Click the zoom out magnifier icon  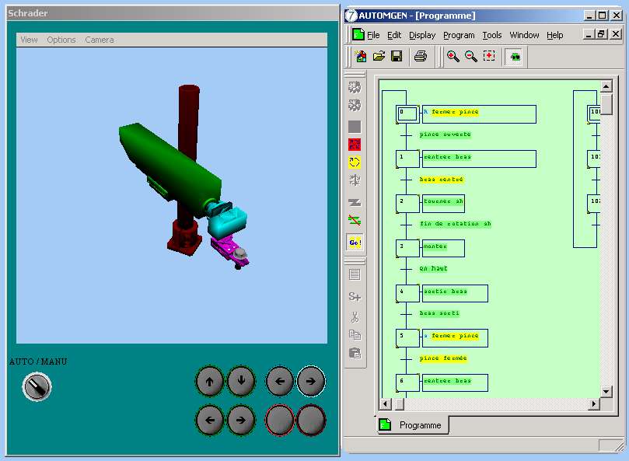pyautogui.click(x=470, y=56)
